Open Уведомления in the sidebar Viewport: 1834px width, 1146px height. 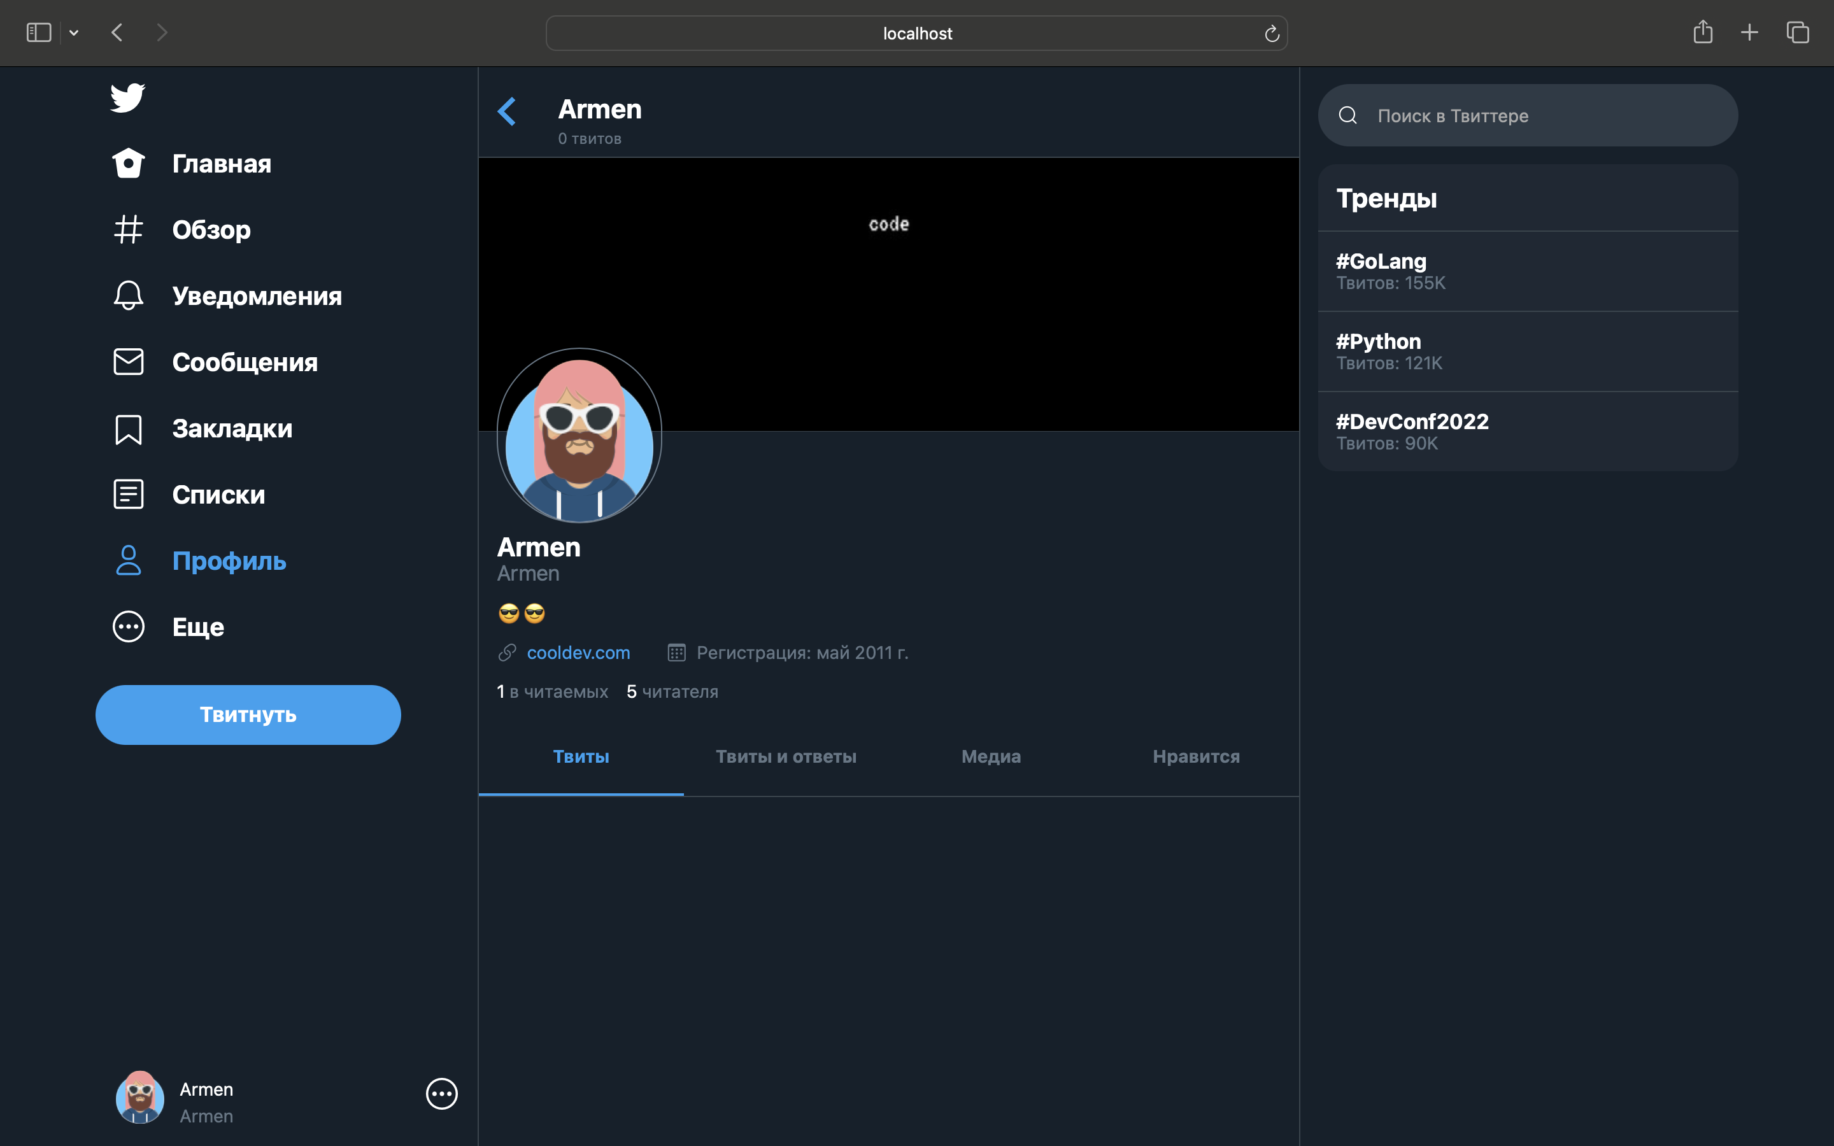(x=257, y=295)
